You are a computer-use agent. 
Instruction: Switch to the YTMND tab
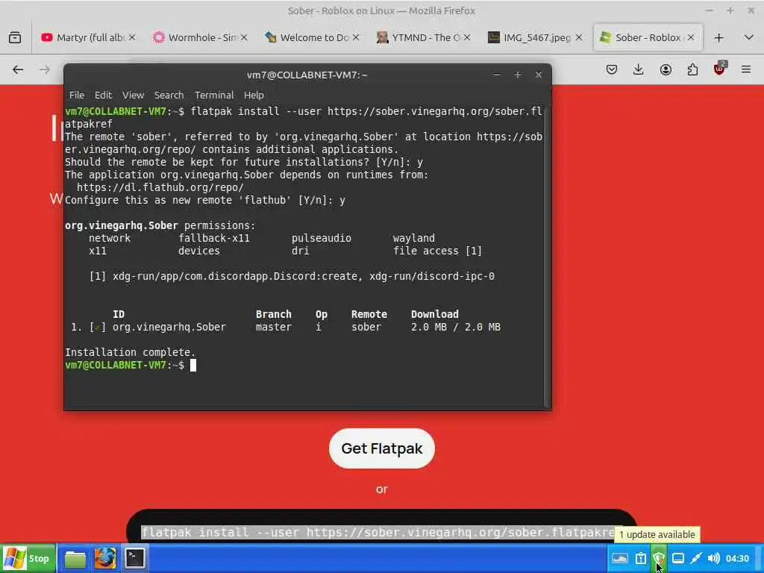[424, 37]
